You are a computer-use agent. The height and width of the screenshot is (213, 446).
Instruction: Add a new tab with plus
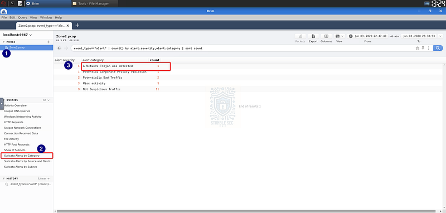[x=77, y=25]
